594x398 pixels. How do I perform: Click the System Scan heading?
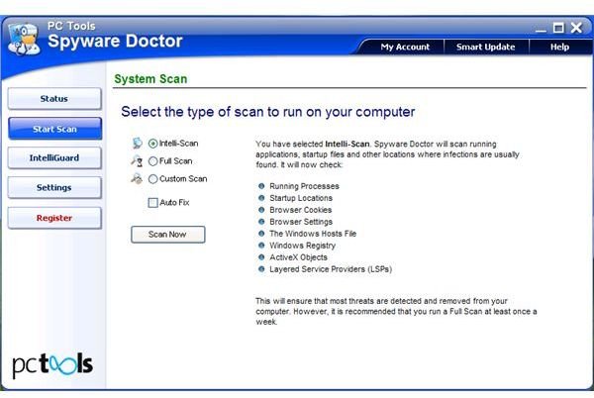pyautogui.click(x=150, y=79)
